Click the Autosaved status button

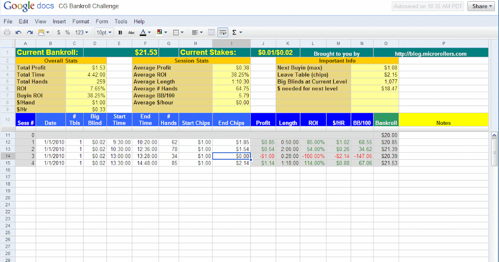tap(428, 6)
